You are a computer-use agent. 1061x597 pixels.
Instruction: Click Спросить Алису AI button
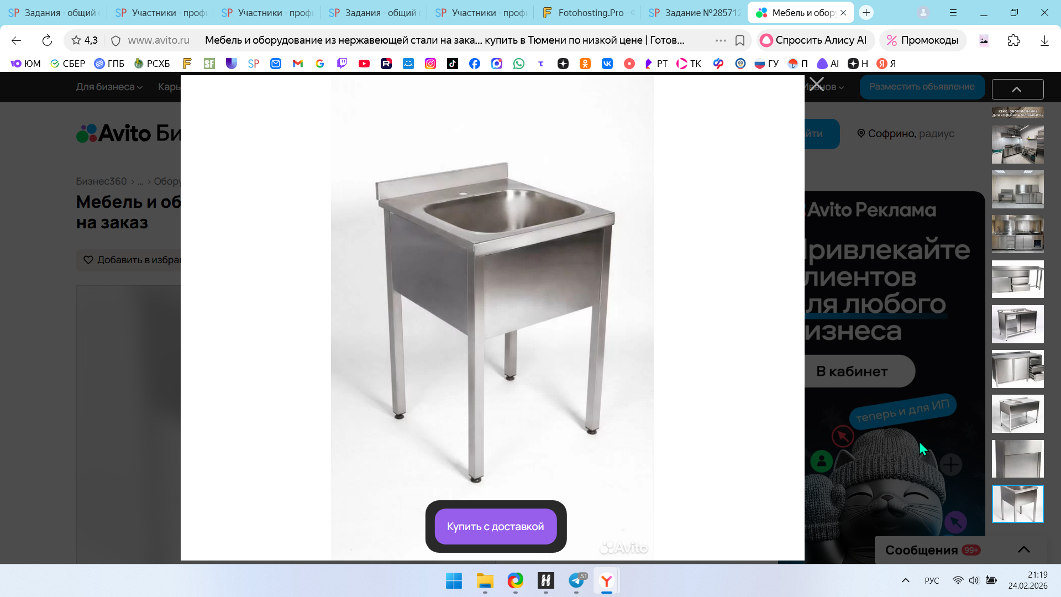(x=815, y=40)
